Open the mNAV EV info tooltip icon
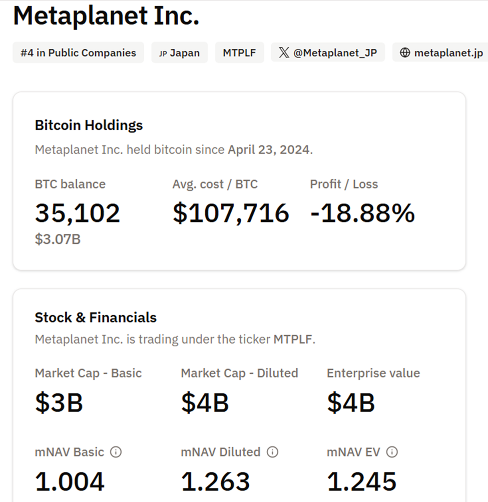Viewport: 488px width, 502px height. 391,452
